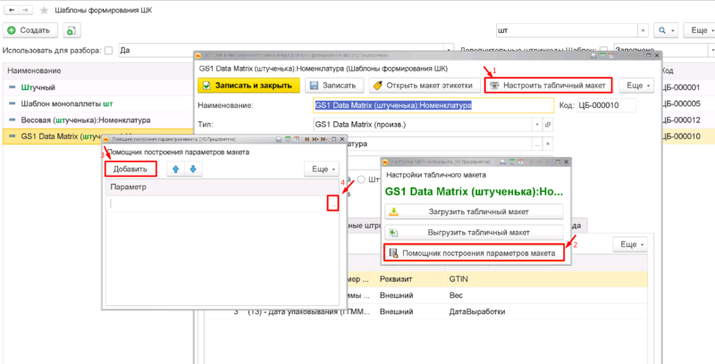
Task: Open calculator icon in GS1 form title bar
Action: click(x=602, y=55)
